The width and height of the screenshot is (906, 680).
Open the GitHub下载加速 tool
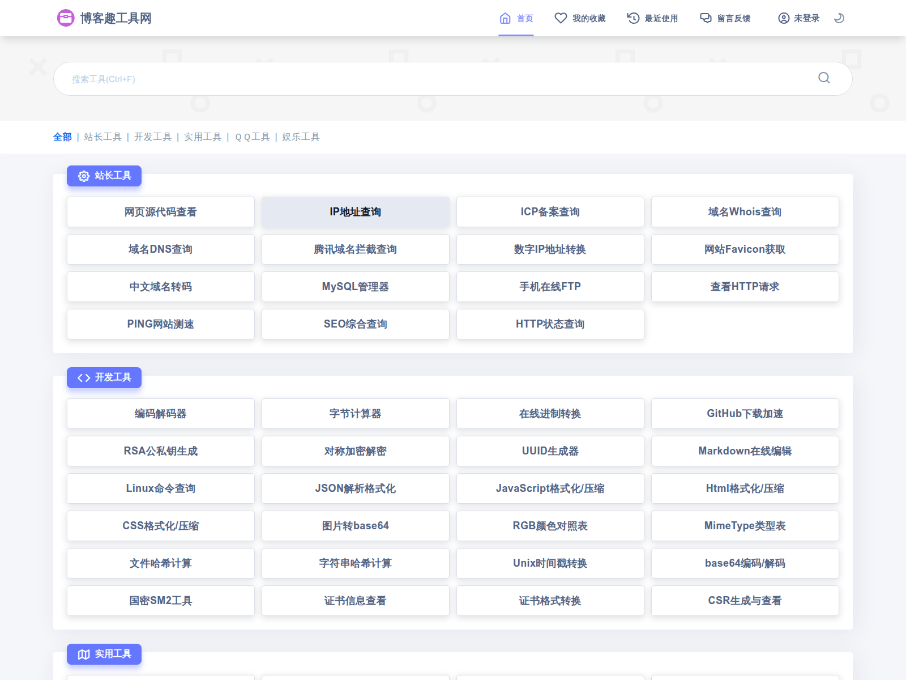pyautogui.click(x=745, y=414)
